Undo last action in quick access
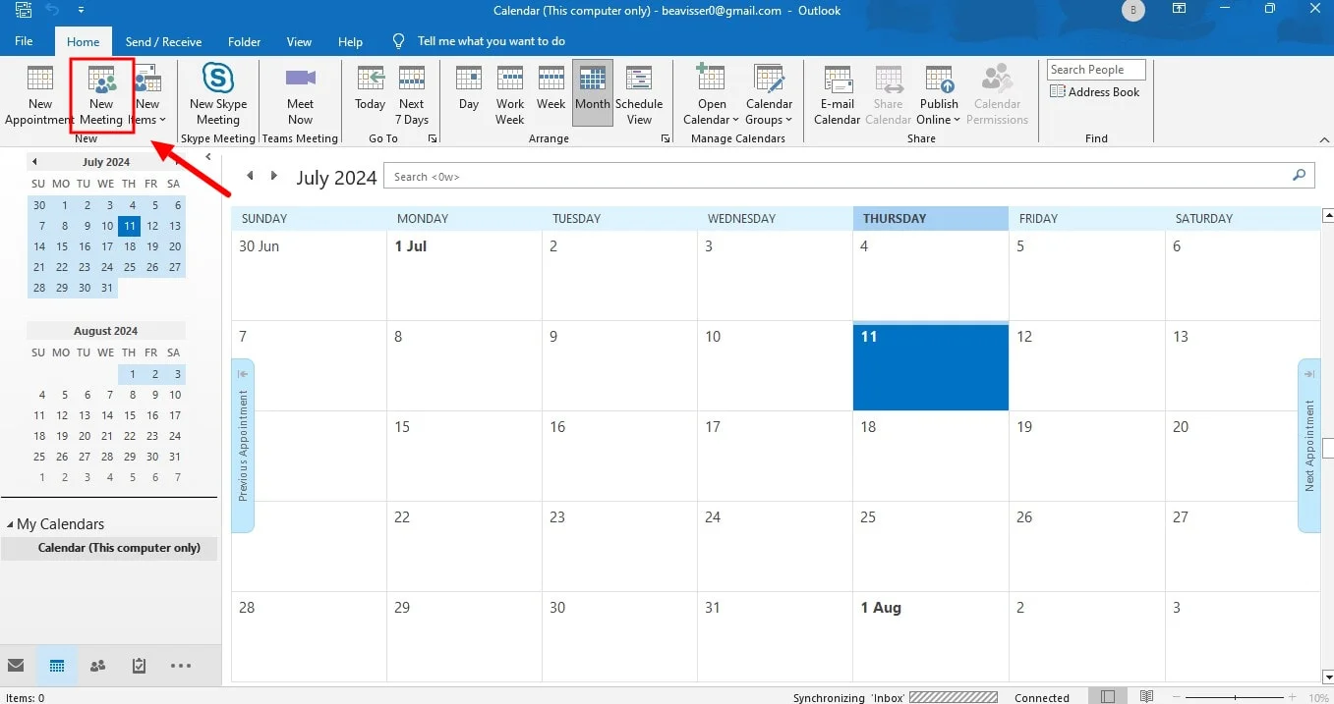The image size is (1334, 704). (x=53, y=10)
